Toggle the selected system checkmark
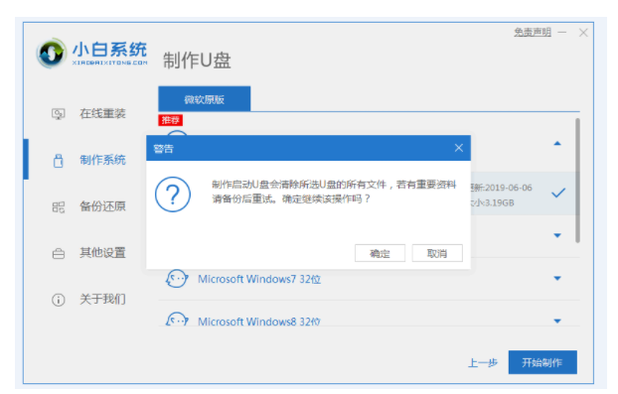 (x=558, y=193)
